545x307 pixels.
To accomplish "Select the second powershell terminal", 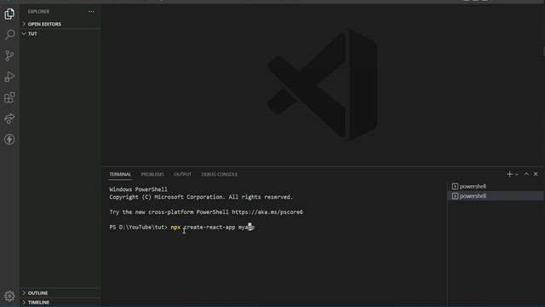I will click(496, 196).
